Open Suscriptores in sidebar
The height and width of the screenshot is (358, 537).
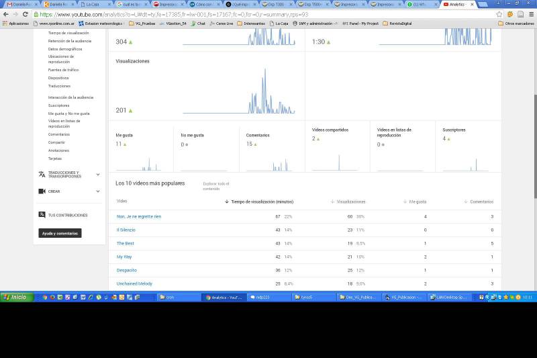pos(58,105)
